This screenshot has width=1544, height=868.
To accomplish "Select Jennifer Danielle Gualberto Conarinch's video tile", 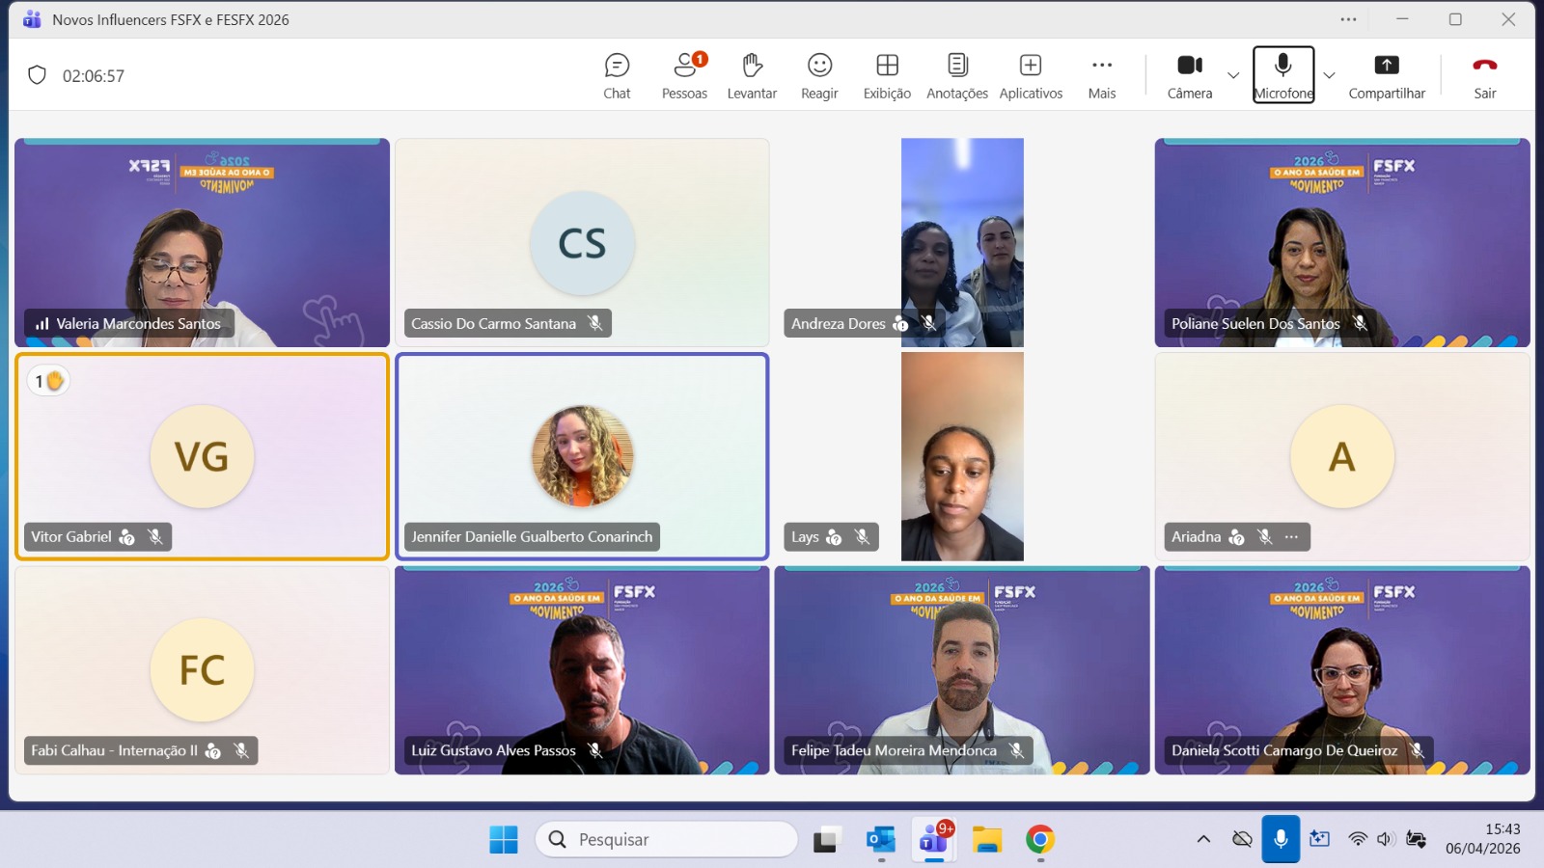I will [x=582, y=455].
